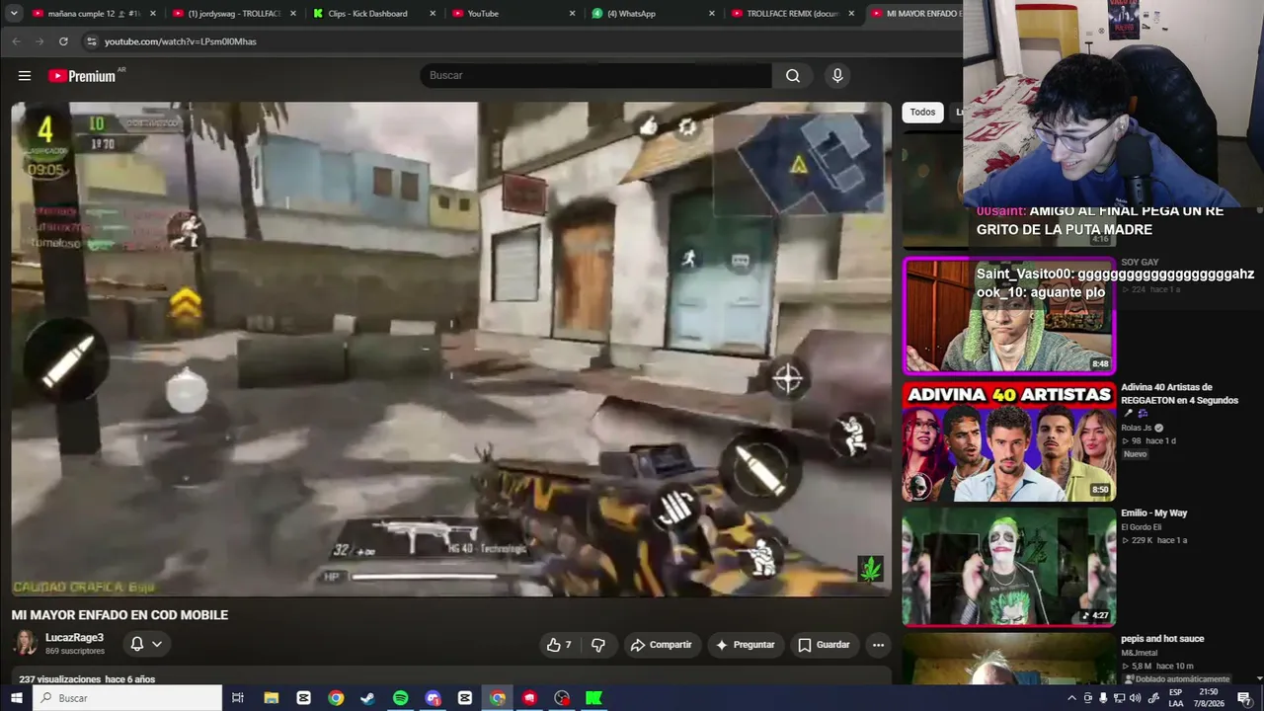Open the Joker 'Emilio - My Way' thumbnail
The image size is (1264, 711).
1009,567
